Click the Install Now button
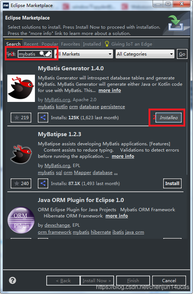This screenshot has width=193, height=294. [97, 280]
